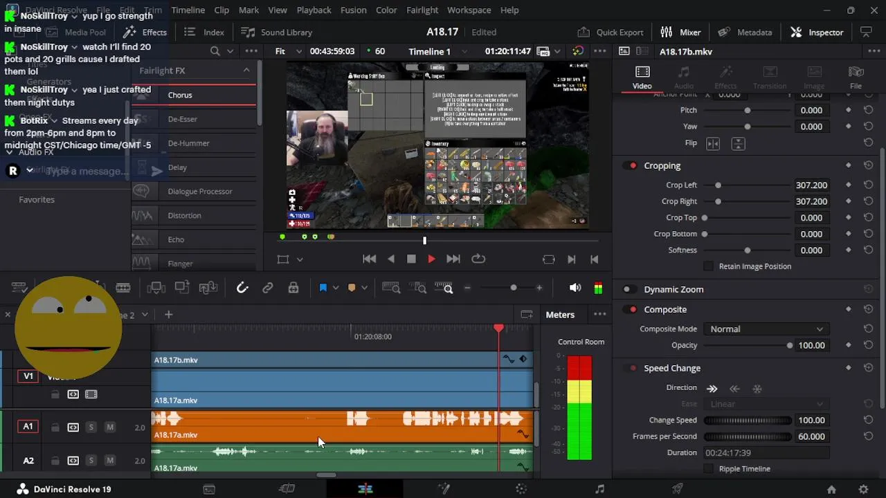The height and width of the screenshot is (498, 886).
Task: Mute audio with the speaker icon
Action: (x=575, y=288)
